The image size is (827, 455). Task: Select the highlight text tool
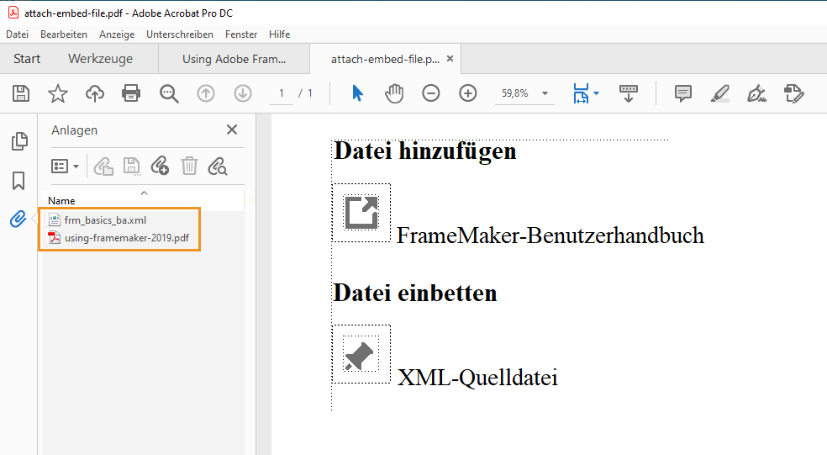(719, 93)
